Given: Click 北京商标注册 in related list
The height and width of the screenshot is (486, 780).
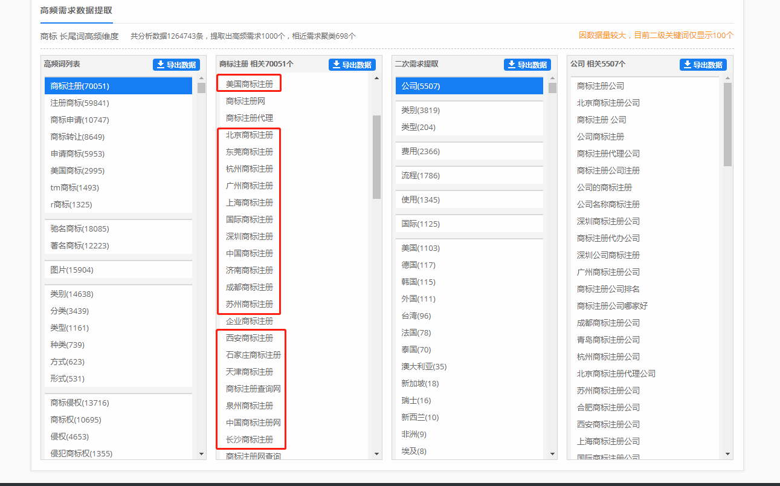Looking at the screenshot, I should pyautogui.click(x=250, y=135).
